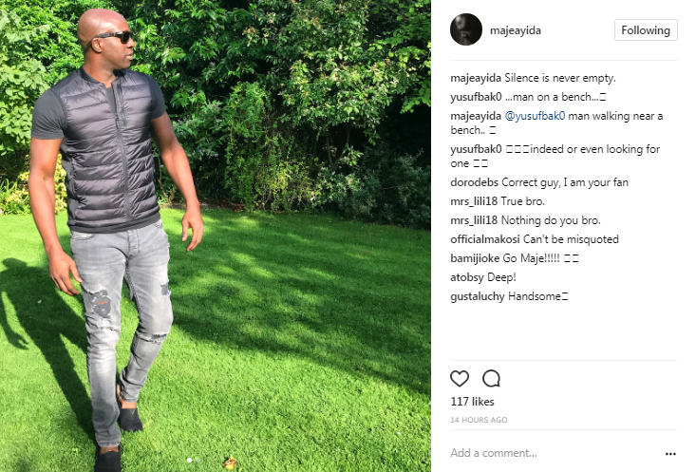Open majeayida's profile picture avatar
The image size is (696, 472).
(x=466, y=29)
